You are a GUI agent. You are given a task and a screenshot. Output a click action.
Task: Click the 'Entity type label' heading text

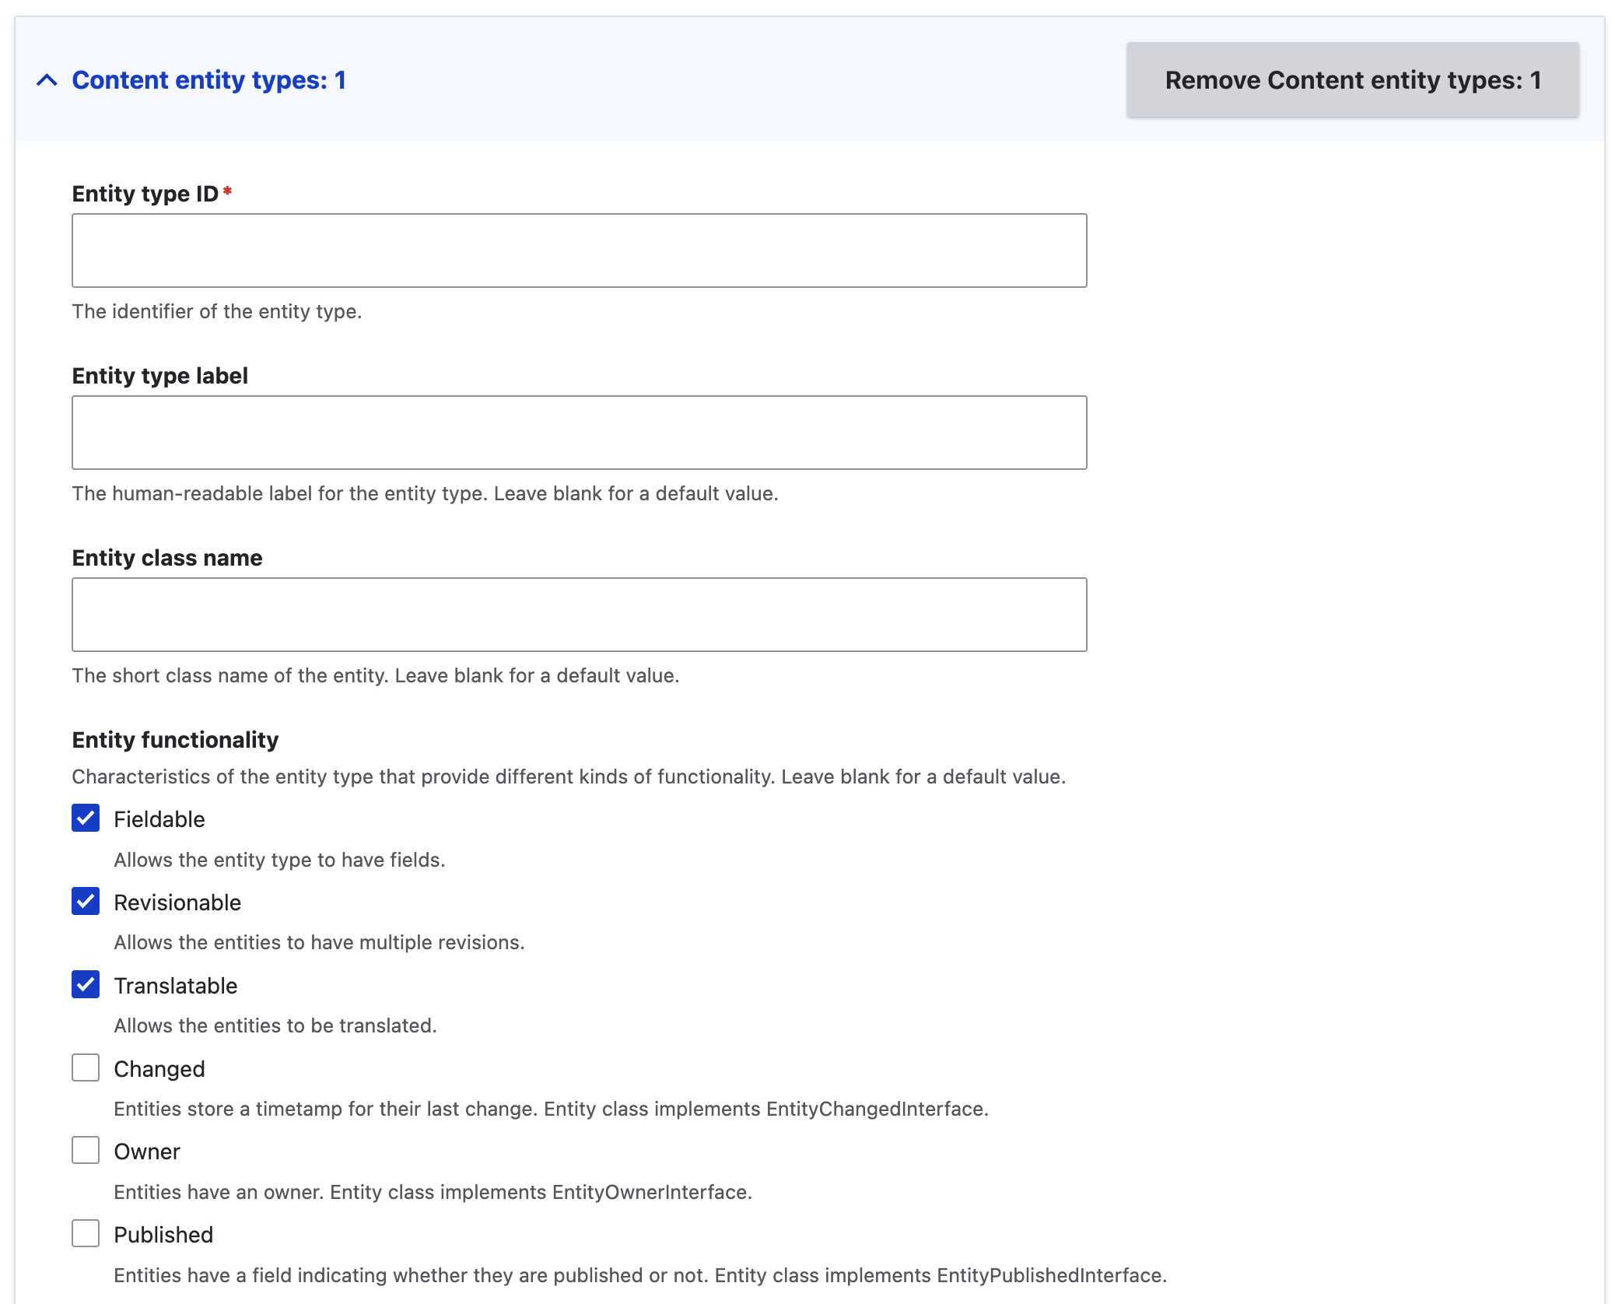(x=159, y=376)
